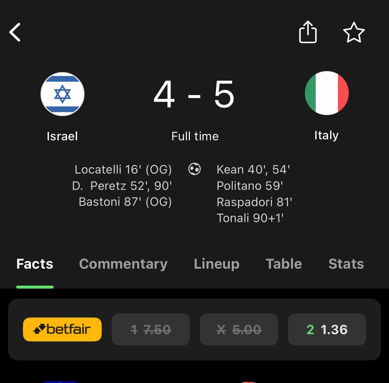
Task: Tap the D. Peretz 52', 90' scorer entry
Action: pyautogui.click(x=122, y=186)
